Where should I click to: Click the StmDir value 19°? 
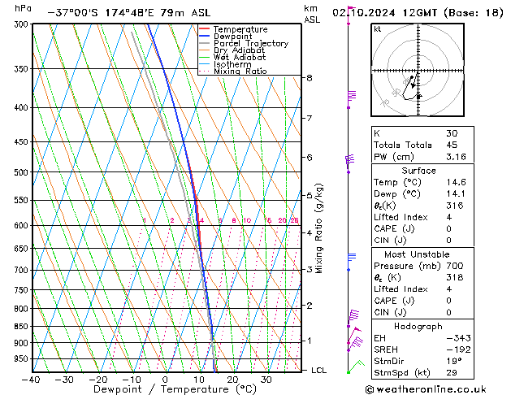453,362
